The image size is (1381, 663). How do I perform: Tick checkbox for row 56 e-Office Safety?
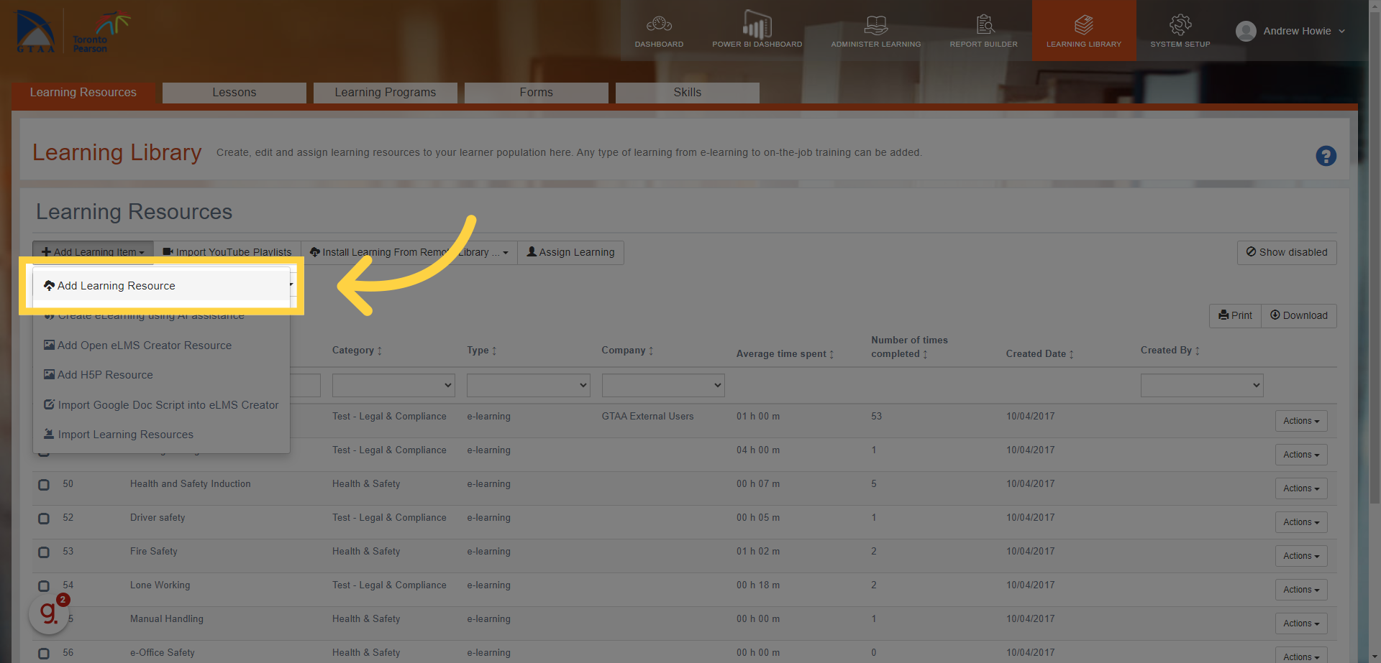[x=44, y=654]
